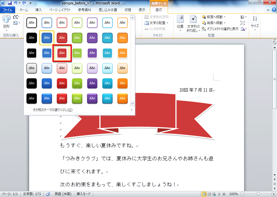Click the date text 20XX年7月11日
Screen dimensions: 277x197
(x=196, y=90)
